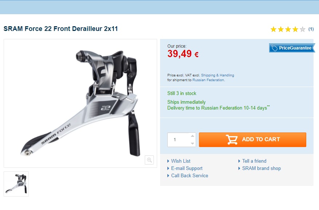Increase quantity with the up arrow
This screenshot has height=210, width=319.
[192, 136]
